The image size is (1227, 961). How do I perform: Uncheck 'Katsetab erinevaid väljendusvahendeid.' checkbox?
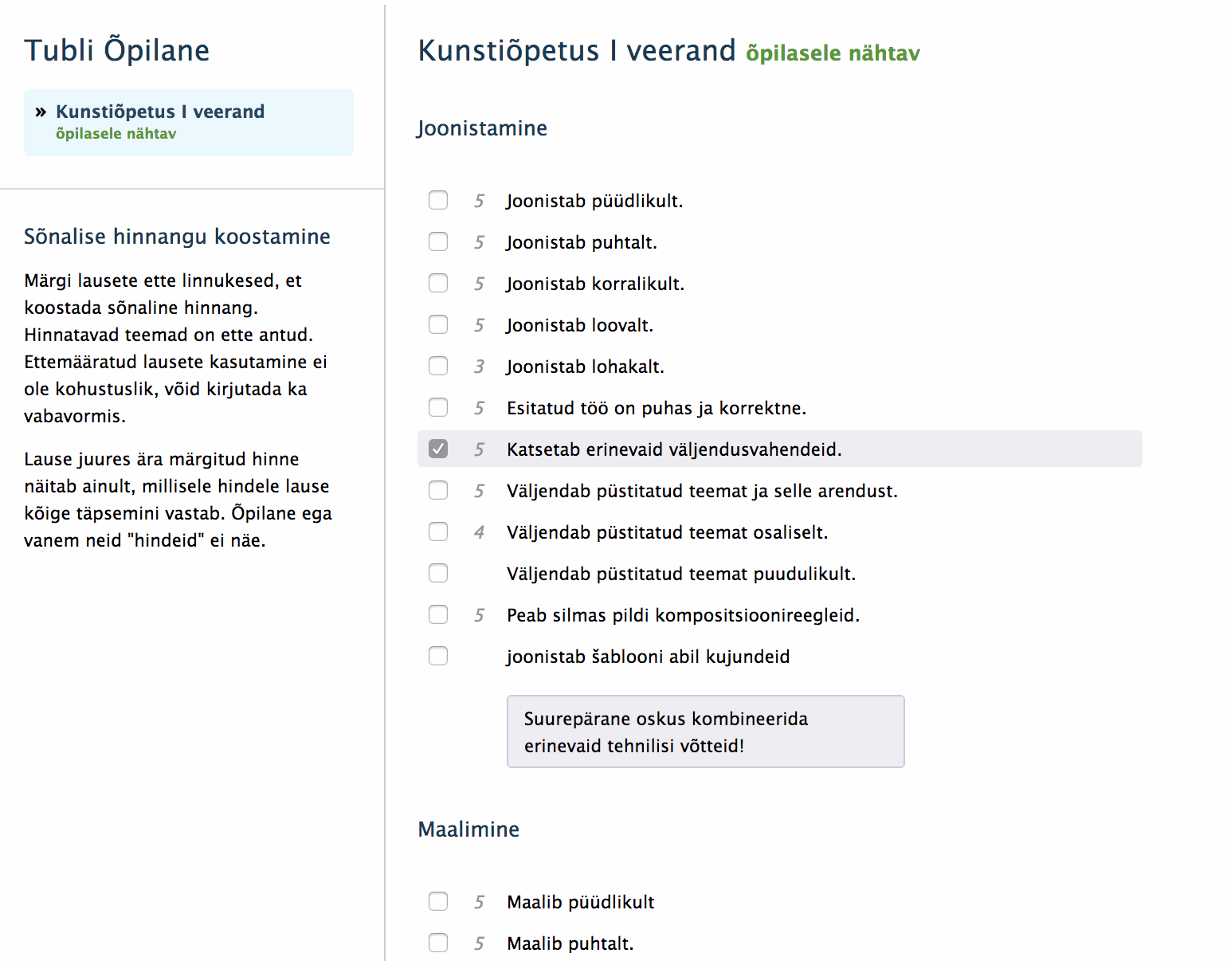point(438,449)
